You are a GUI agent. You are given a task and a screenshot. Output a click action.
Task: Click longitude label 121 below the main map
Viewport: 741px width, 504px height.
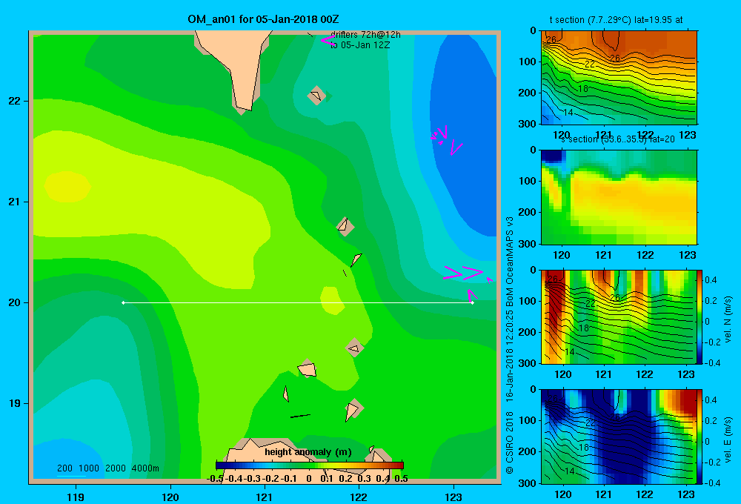coord(265,497)
